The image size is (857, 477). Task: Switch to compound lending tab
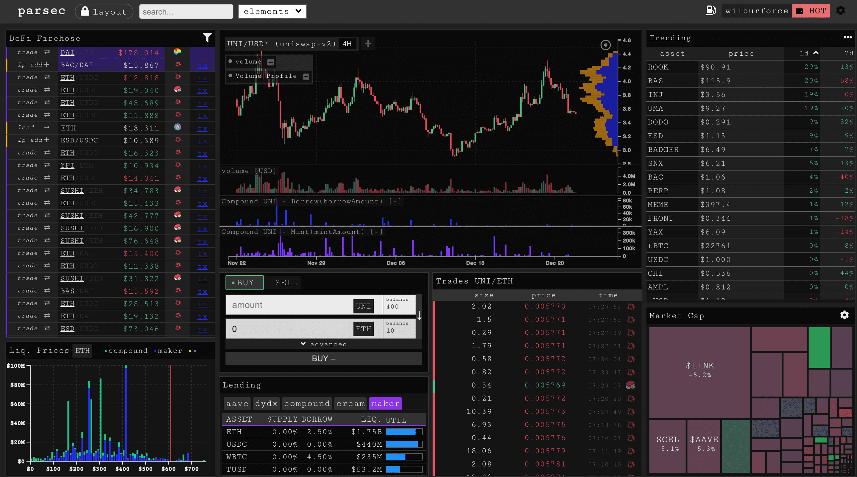pyautogui.click(x=307, y=403)
